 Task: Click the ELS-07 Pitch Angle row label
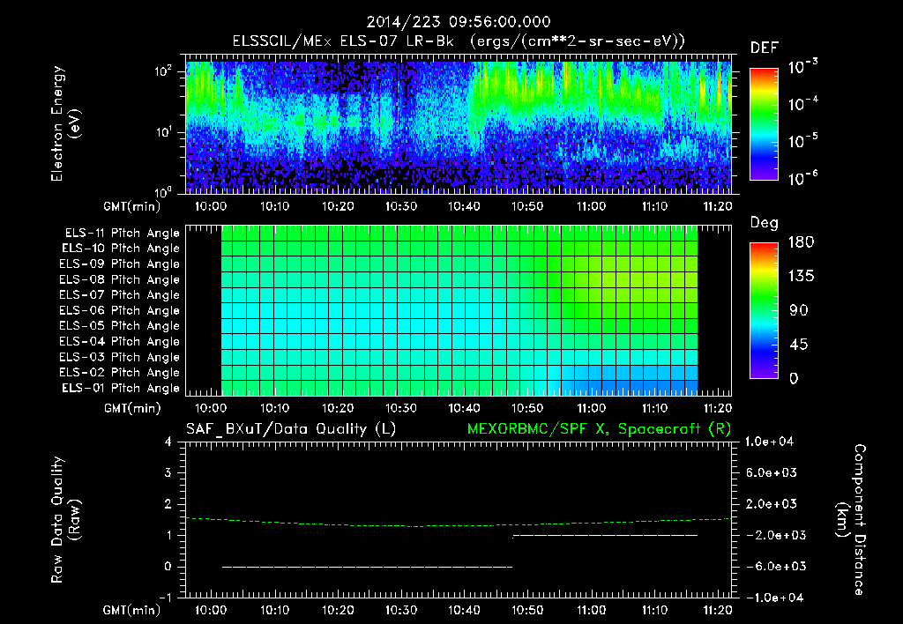point(120,295)
